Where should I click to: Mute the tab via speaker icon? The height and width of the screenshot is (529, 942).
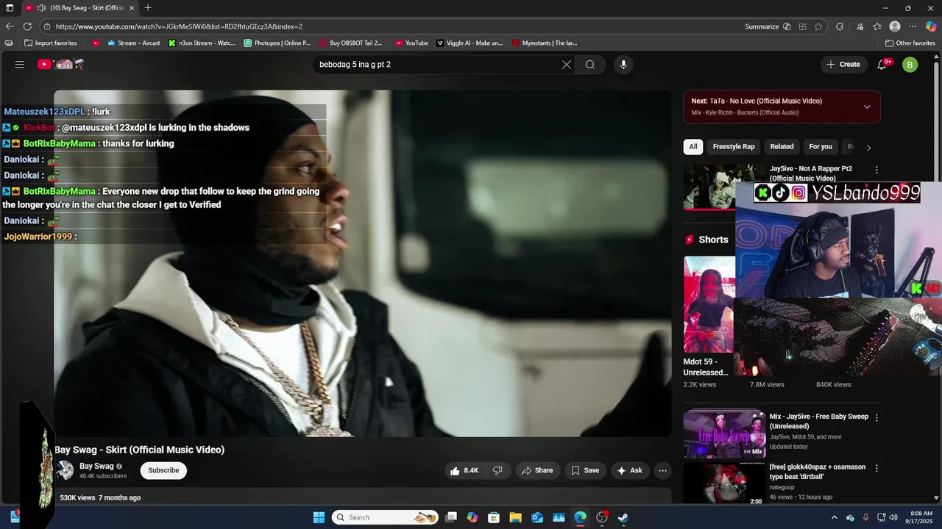pos(42,8)
